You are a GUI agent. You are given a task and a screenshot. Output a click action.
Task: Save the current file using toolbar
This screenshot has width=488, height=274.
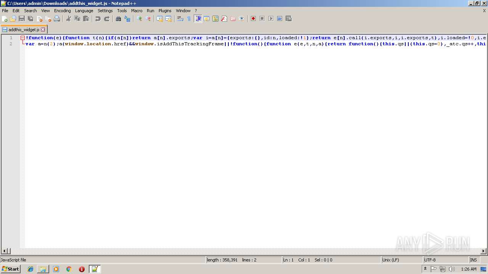22,19
